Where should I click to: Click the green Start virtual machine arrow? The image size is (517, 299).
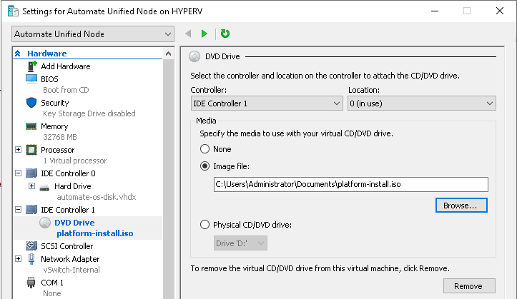[x=205, y=34]
